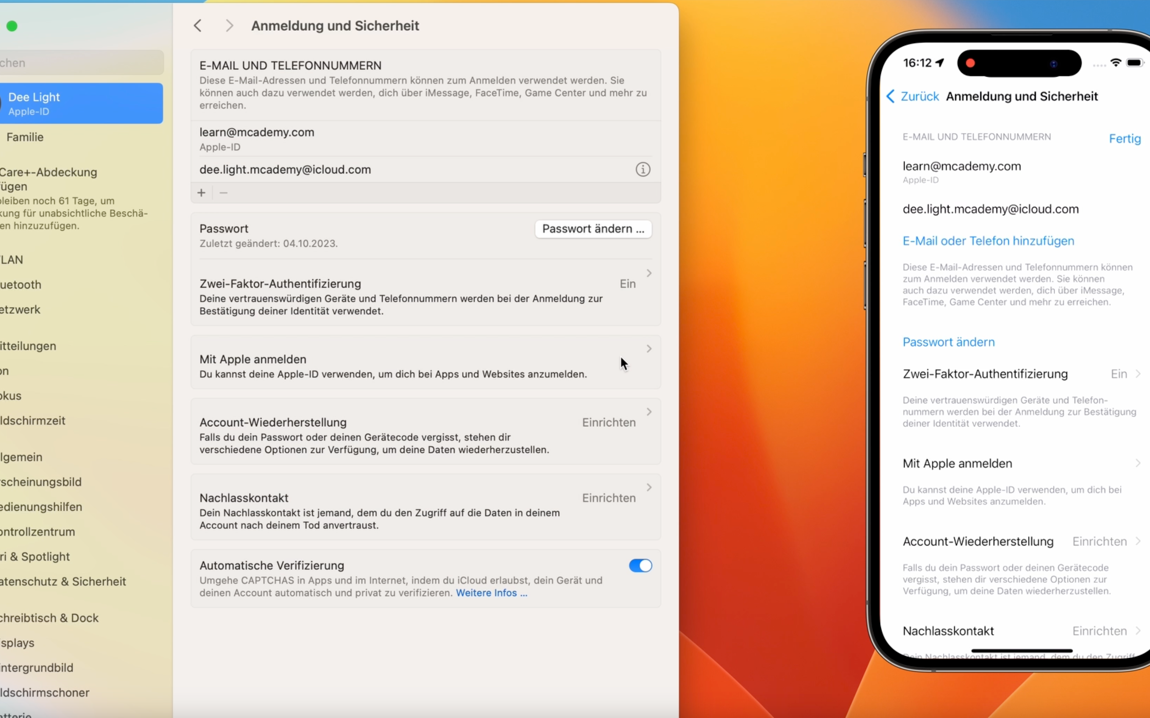The width and height of the screenshot is (1150, 718).
Task: Click the Passwort ändern button
Action: click(593, 228)
